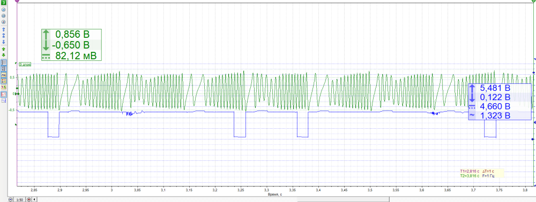Click the green 0,856 В maximum value
The image size is (536, 202).
tap(72, 34)
